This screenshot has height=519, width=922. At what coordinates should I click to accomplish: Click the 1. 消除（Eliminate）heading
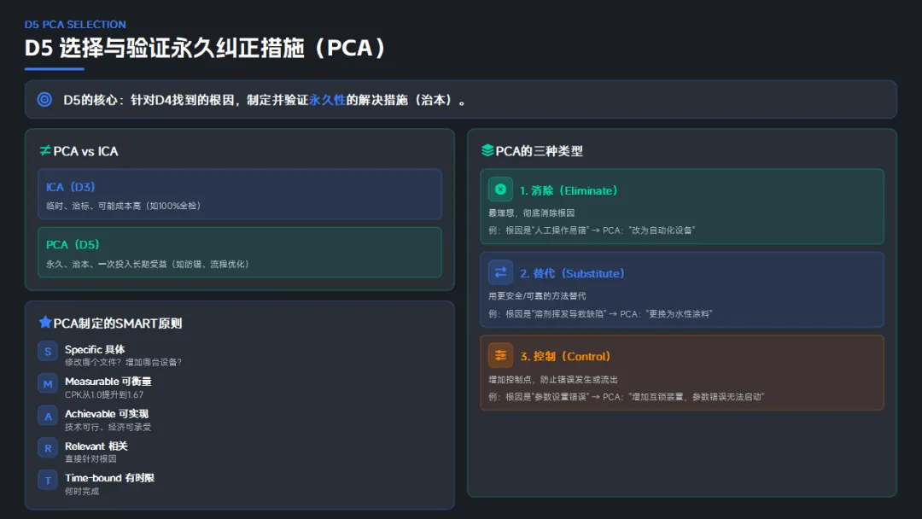(x=568, y=190)
